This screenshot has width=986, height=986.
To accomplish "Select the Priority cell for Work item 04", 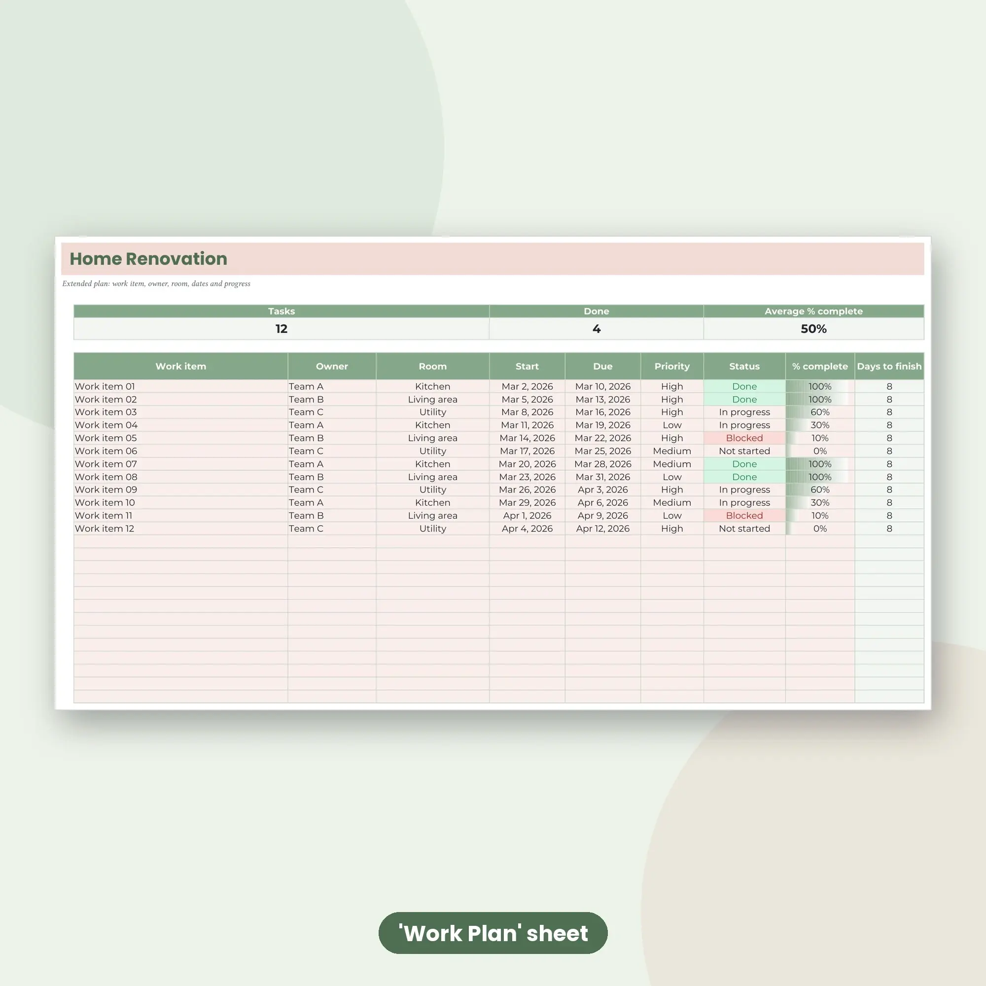I will [x=672, y=424].
